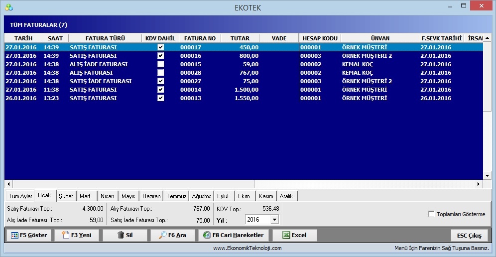The image size is (496, 257).
Task: Click the F3 Yeni document icon
Action: (x=65, y=235)
